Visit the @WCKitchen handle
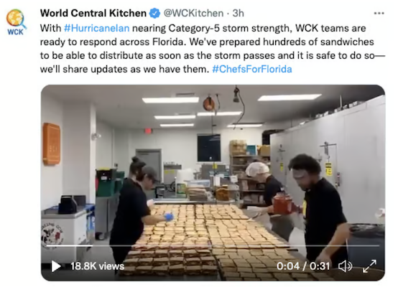The width and height of the screenshot is (398, 287). 193,13
